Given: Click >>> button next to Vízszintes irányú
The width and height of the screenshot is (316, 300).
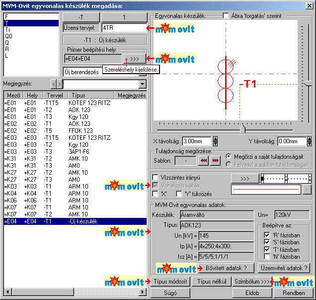Looking at the screenshot, I should [x=245, y=179].
